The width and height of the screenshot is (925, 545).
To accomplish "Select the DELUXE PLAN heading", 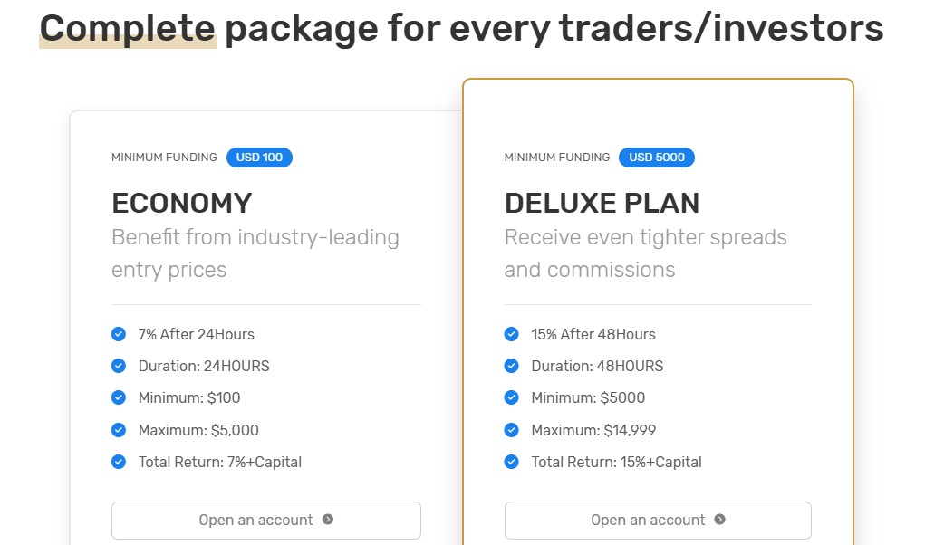I will coord(602,204).
